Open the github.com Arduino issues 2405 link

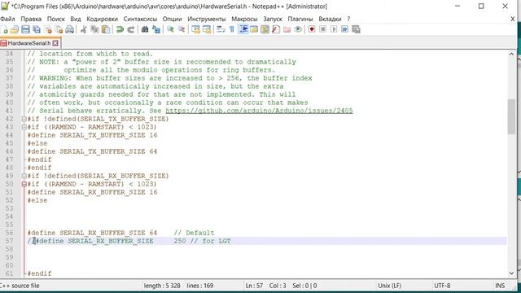[259, 111]
